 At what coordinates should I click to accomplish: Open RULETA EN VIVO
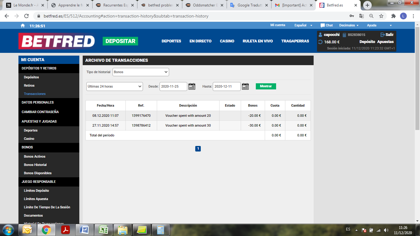(258, 41)
